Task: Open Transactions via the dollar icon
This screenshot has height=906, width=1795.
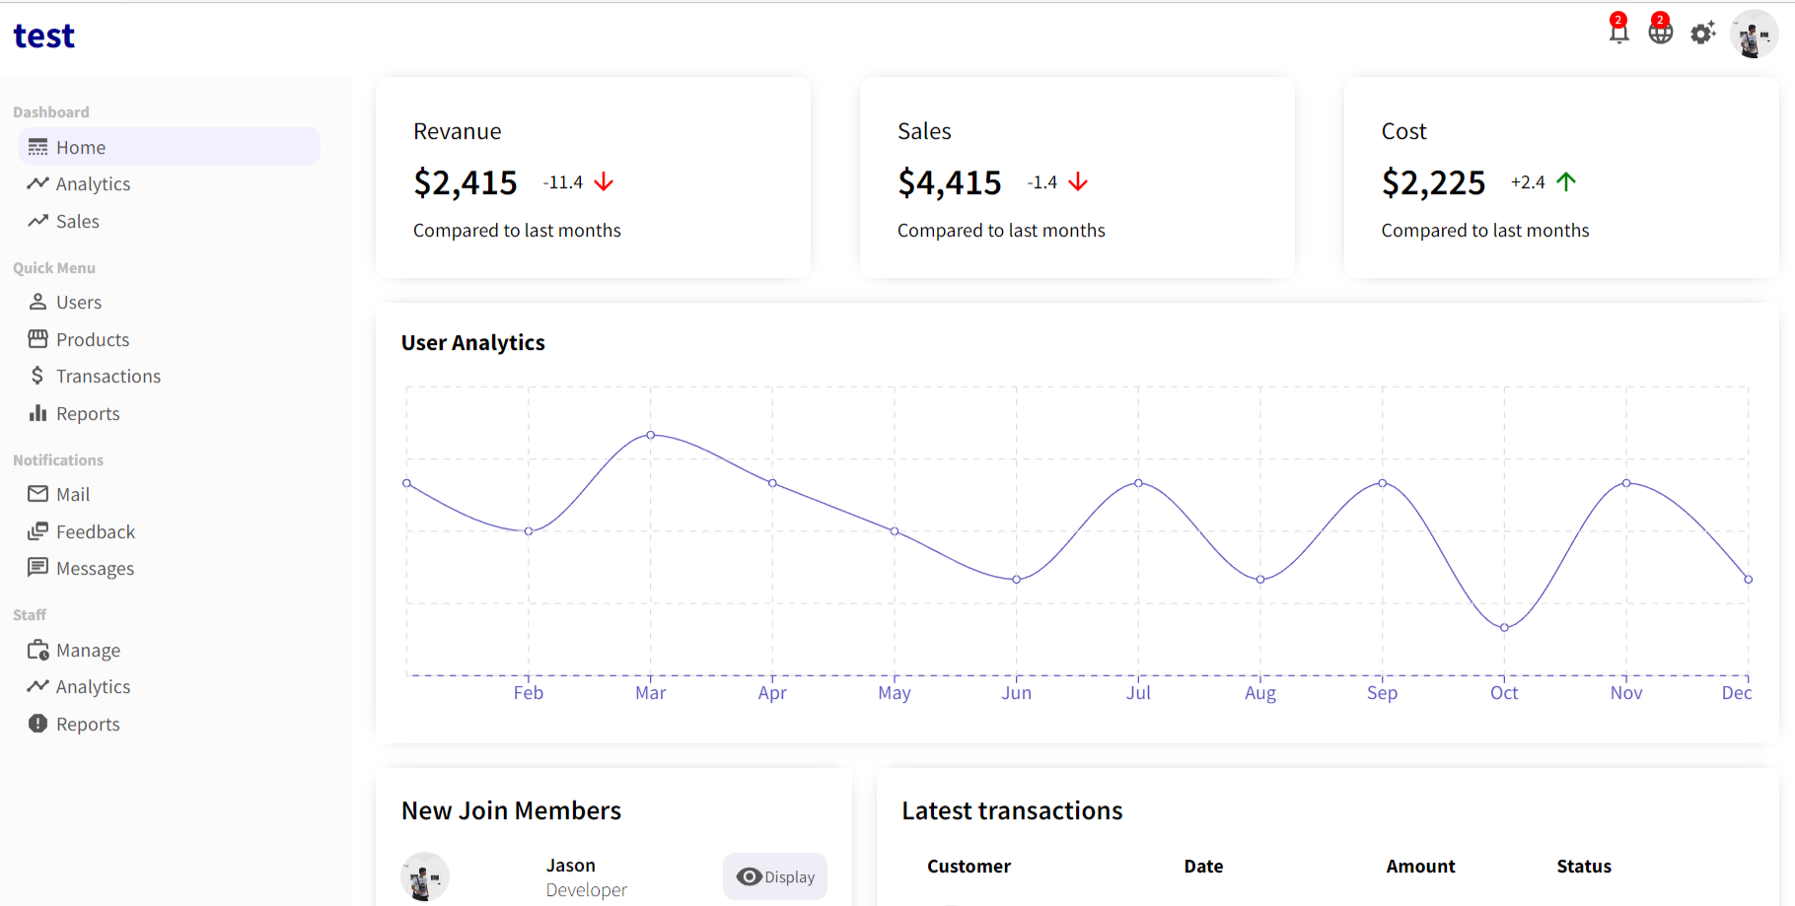Action: tap(38, 376)
